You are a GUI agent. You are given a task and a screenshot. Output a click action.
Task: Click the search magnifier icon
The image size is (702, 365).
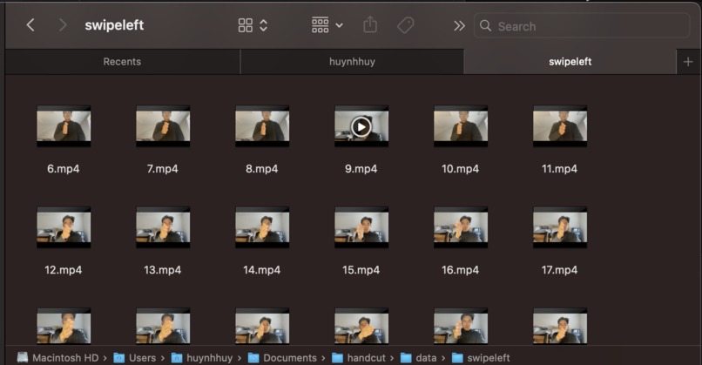tap(485, 26)
